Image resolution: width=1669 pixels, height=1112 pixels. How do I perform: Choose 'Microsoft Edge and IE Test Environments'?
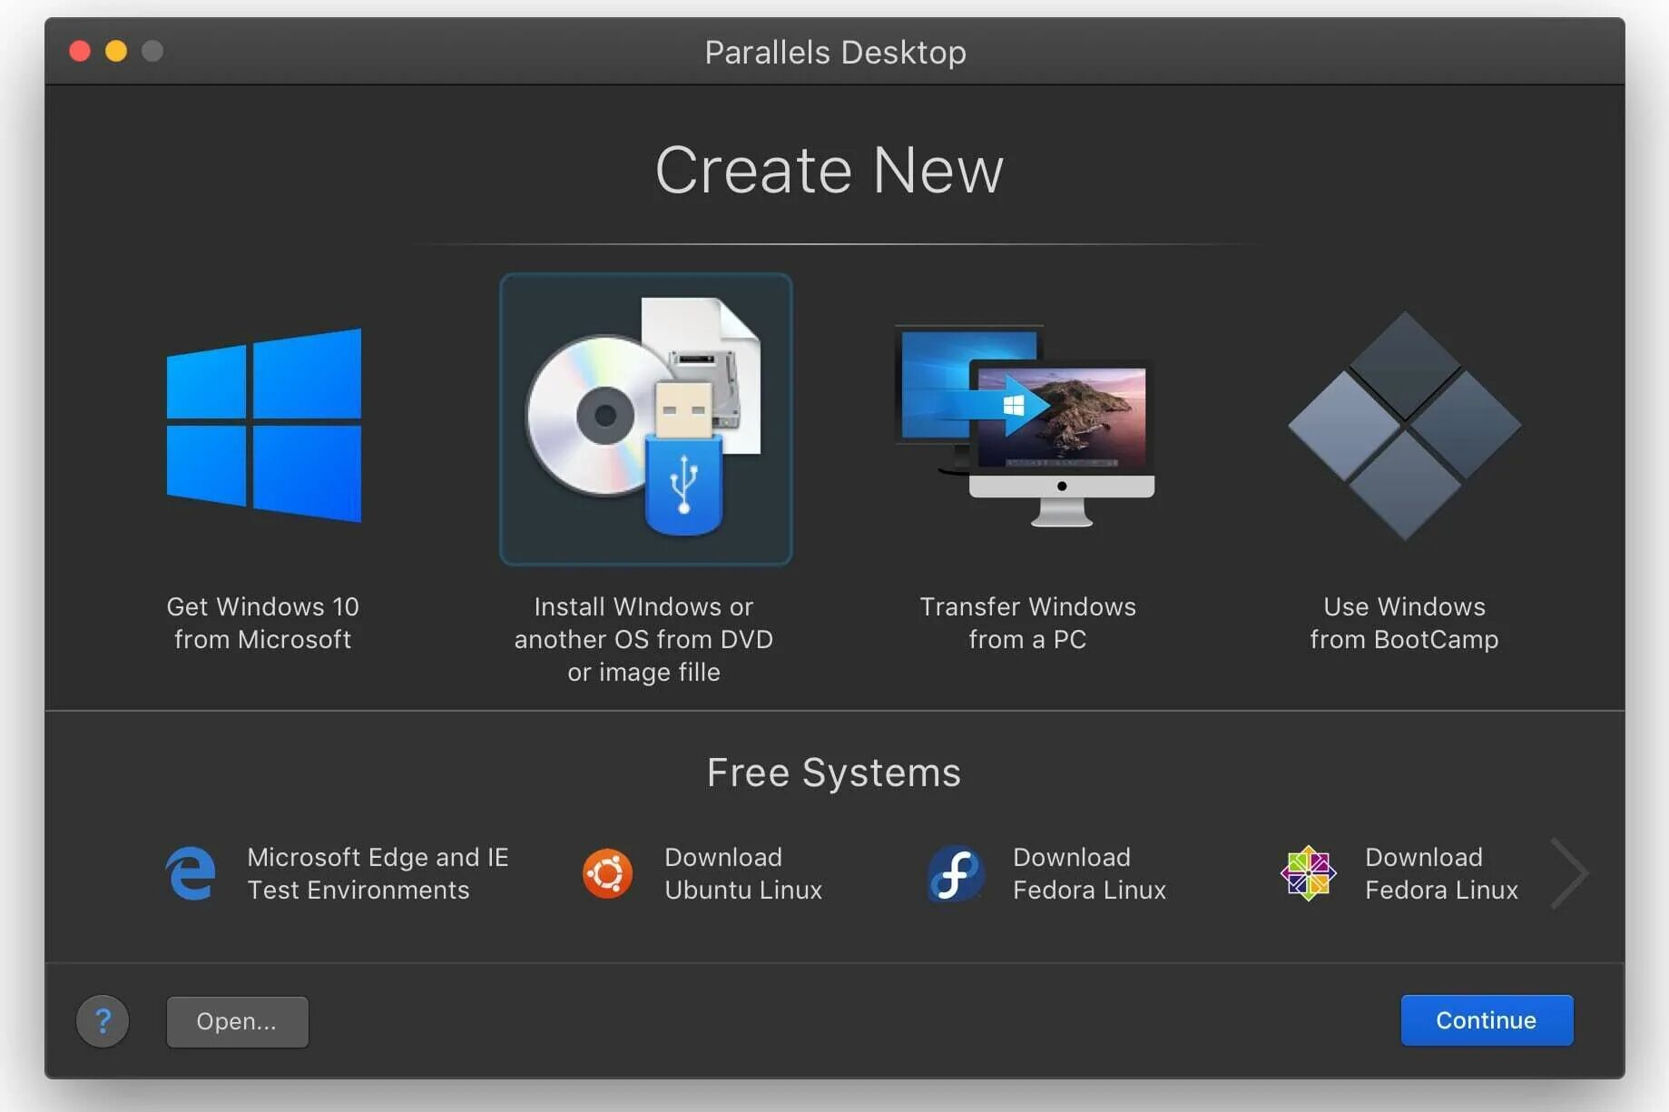coord(378,873)
